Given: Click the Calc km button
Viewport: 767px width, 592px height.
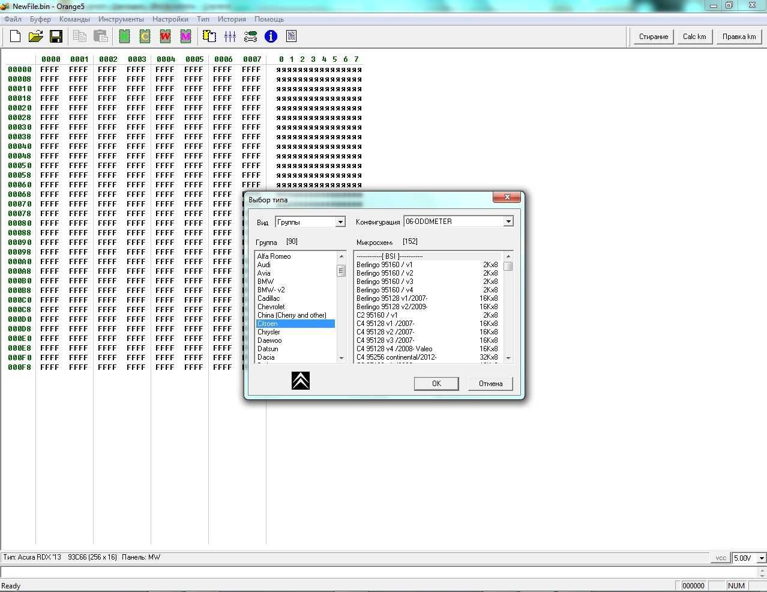Looking at the screenshot, I should point(694,37).
